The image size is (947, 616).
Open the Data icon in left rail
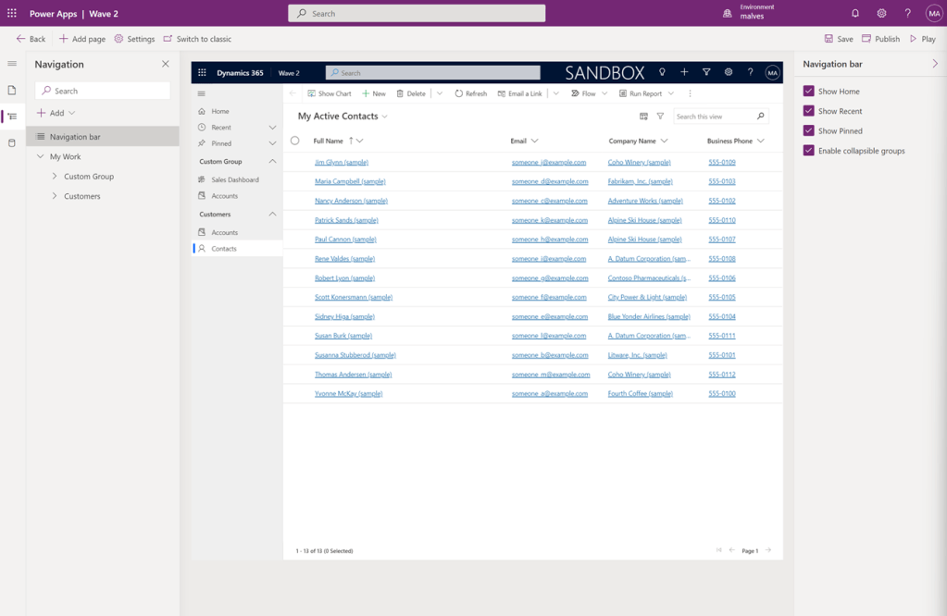tap(12, 143)
